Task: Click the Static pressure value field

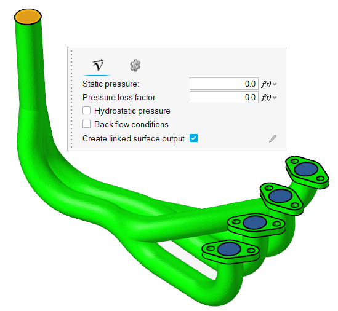Action: [224, 84]
